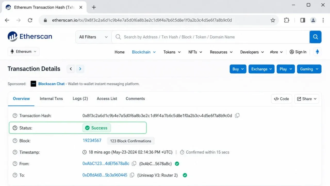
Task: Go to previous transaction with left chevron
Action: coord(71,69)
